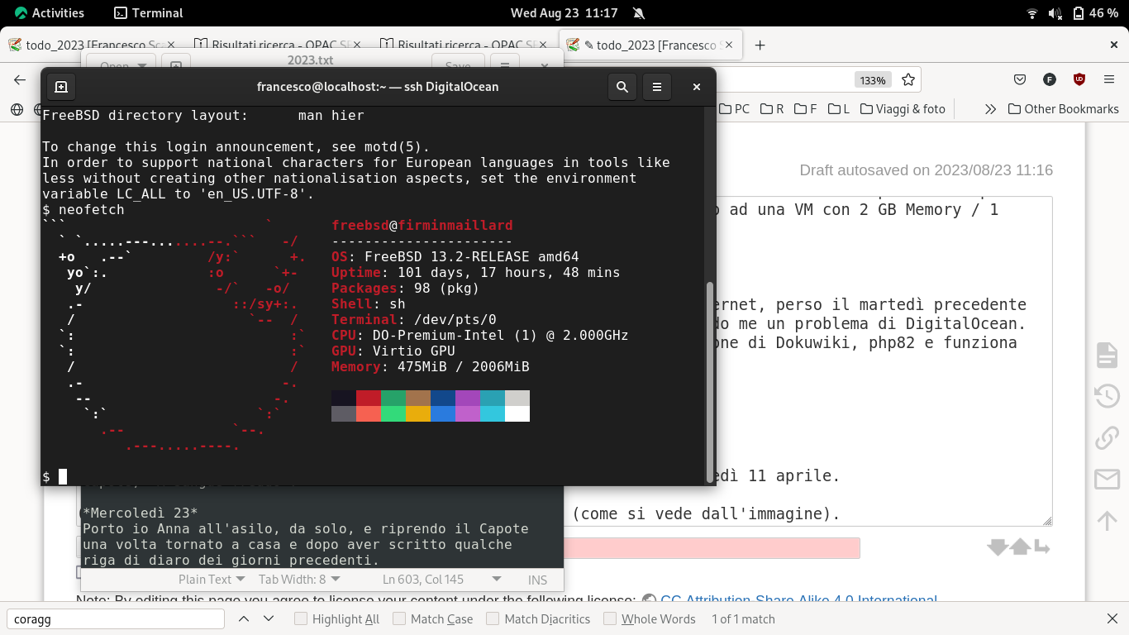
Task: Open the Activities overview
Action: point(48,13)
